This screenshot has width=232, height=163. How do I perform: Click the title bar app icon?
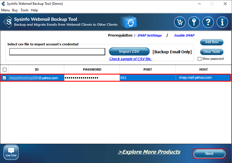(3, 4)
